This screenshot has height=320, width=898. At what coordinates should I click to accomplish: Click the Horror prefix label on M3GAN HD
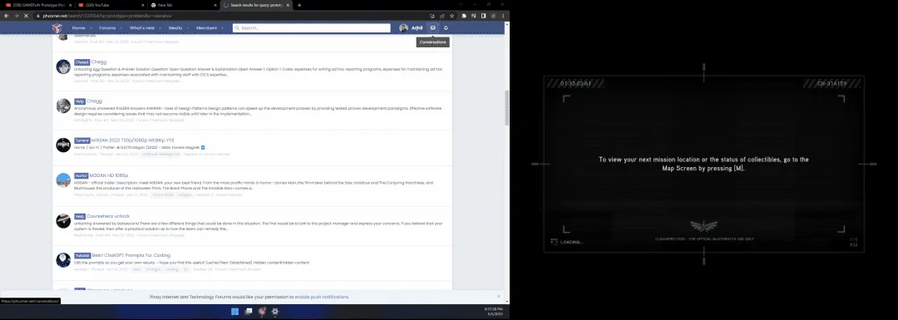coord(81,175)
